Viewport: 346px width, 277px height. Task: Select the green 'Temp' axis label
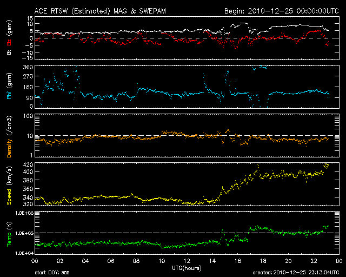coord(9,240)
